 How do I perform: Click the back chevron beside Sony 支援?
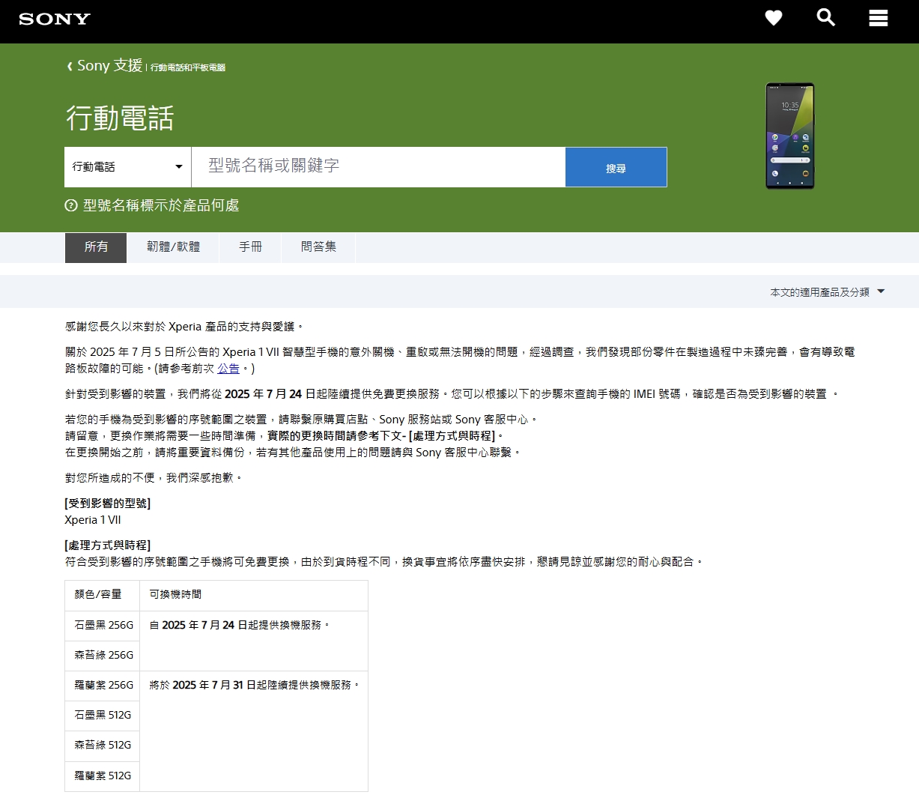tap(70, 66)
